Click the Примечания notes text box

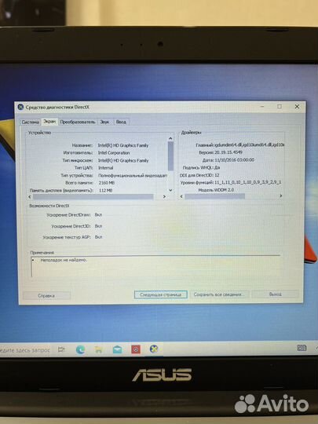click(x=155, y=267)
